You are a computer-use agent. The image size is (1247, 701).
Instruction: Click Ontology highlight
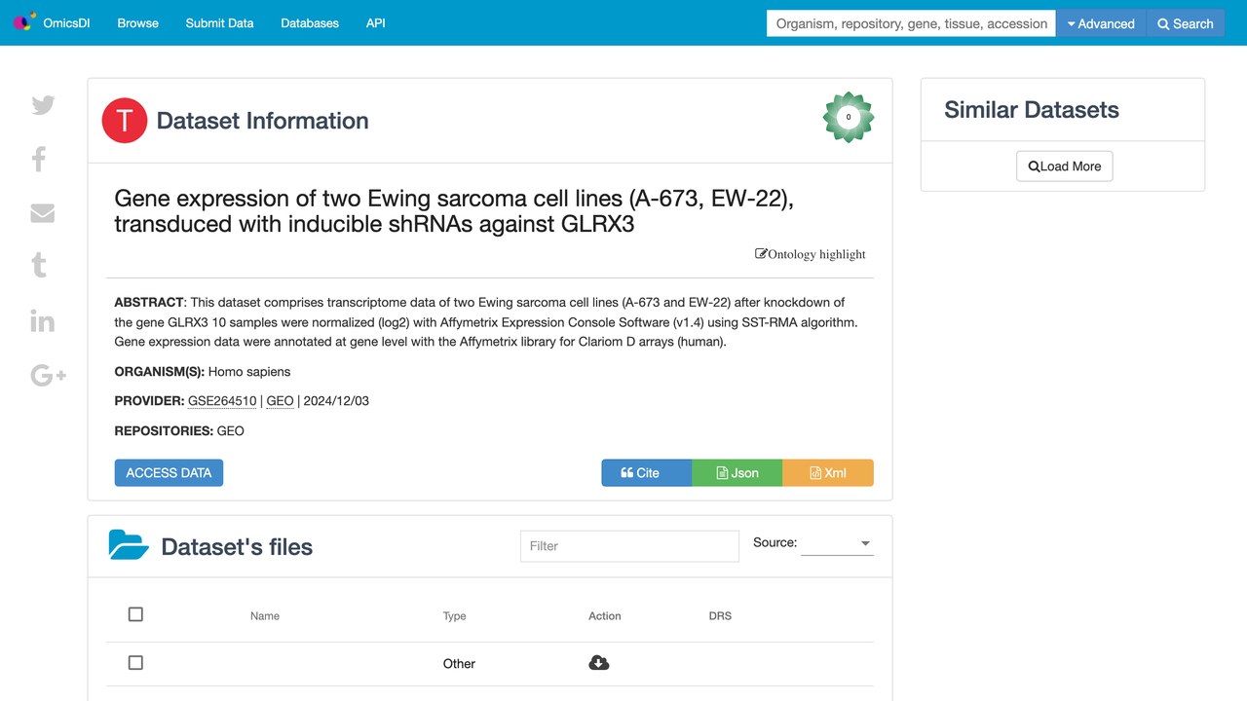coord(811,254)
